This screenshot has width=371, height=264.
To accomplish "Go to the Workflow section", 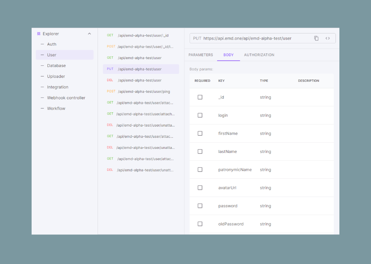I will pyautogui.click(x=56, y=109).
